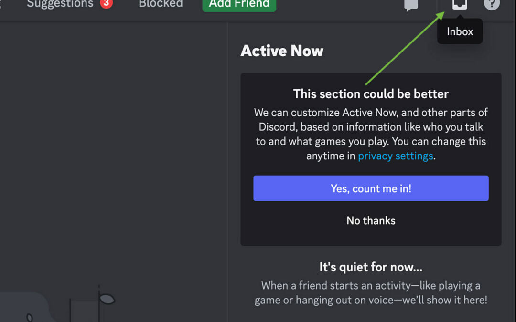Screen dimensions: 516x322
Task: Accept with Yes, count me in!
Action: 371,188
